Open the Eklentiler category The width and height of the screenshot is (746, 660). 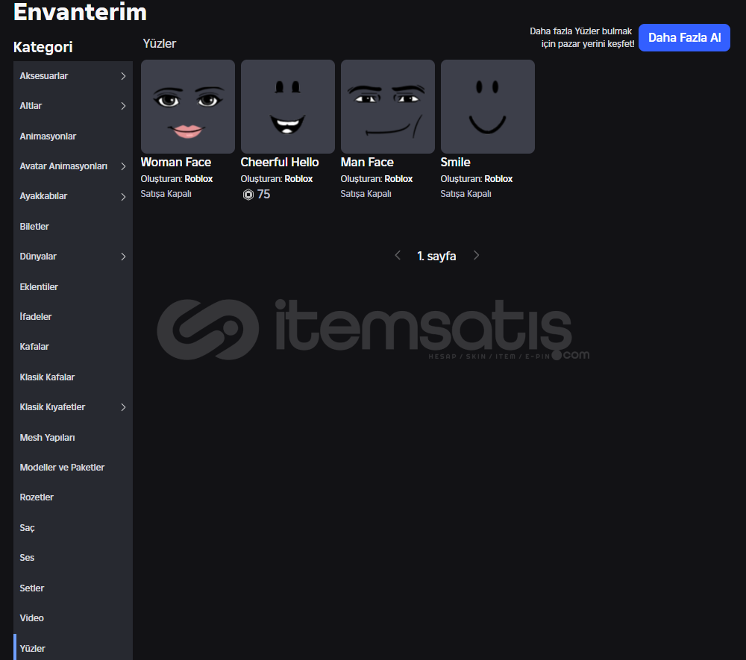[x=73, y=286]
